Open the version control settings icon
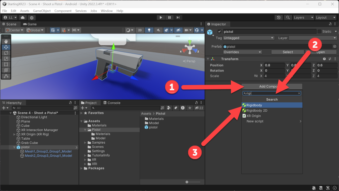339x191 pixels. pos(31,18)
